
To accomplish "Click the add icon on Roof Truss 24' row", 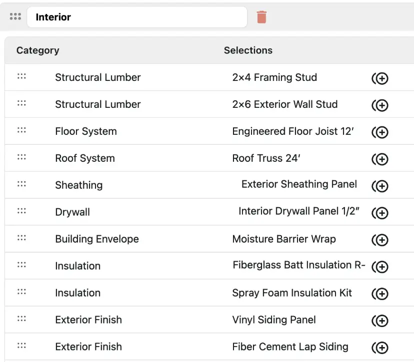I will pyautogui.click(x=380, y=159).
